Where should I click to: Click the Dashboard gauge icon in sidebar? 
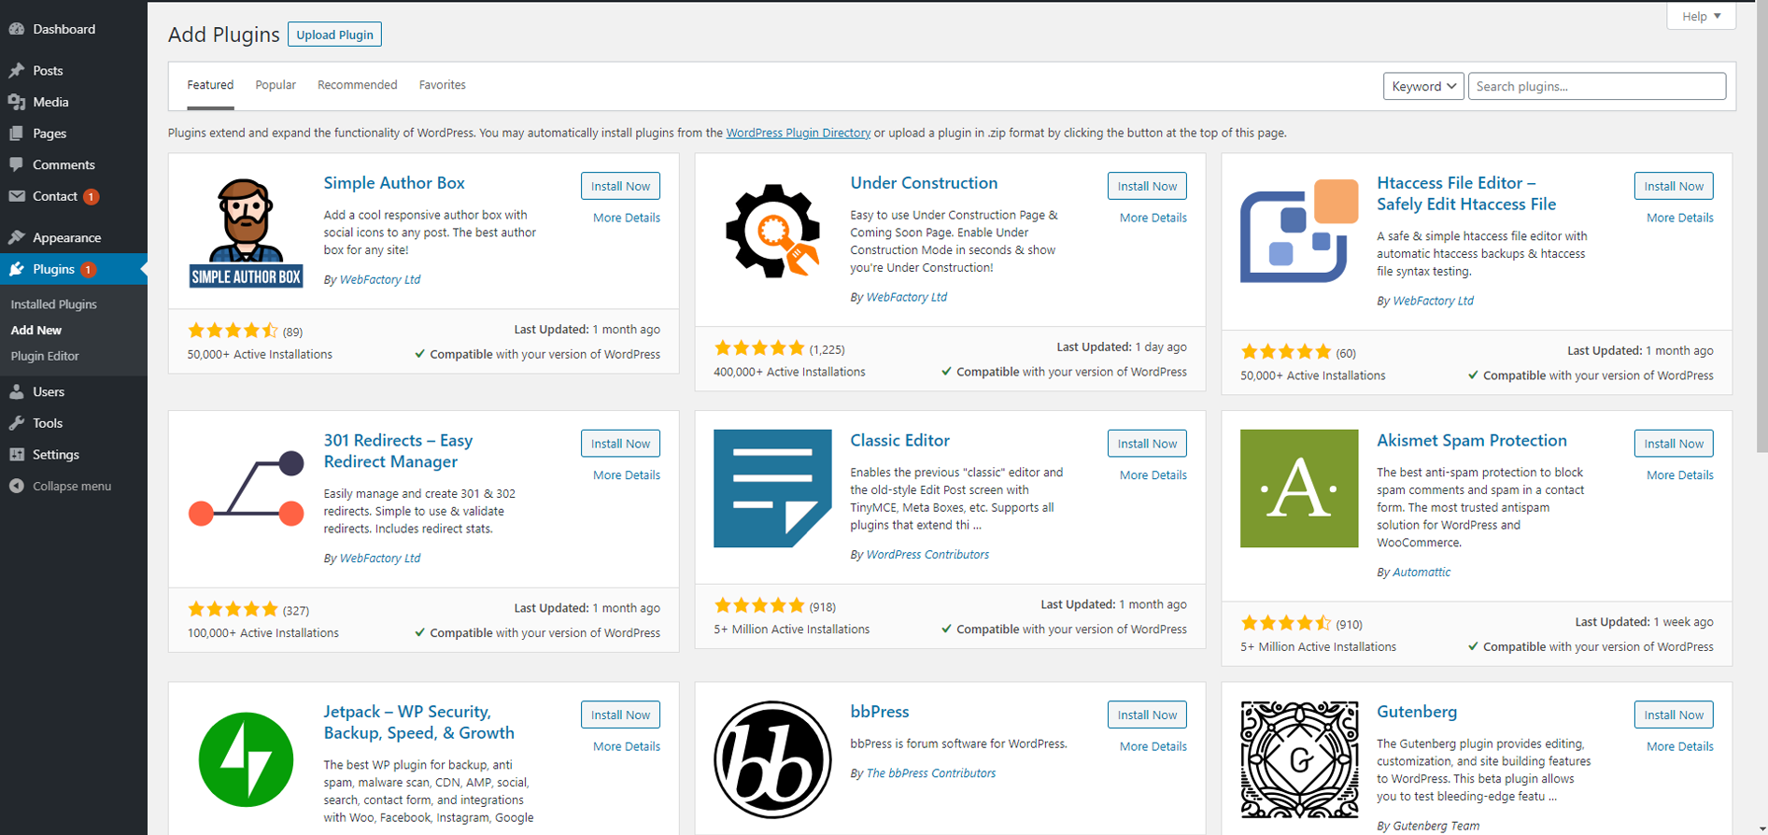(17, 29)
